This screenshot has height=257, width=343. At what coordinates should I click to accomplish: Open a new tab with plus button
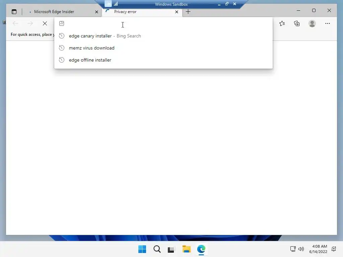[188, 12]
